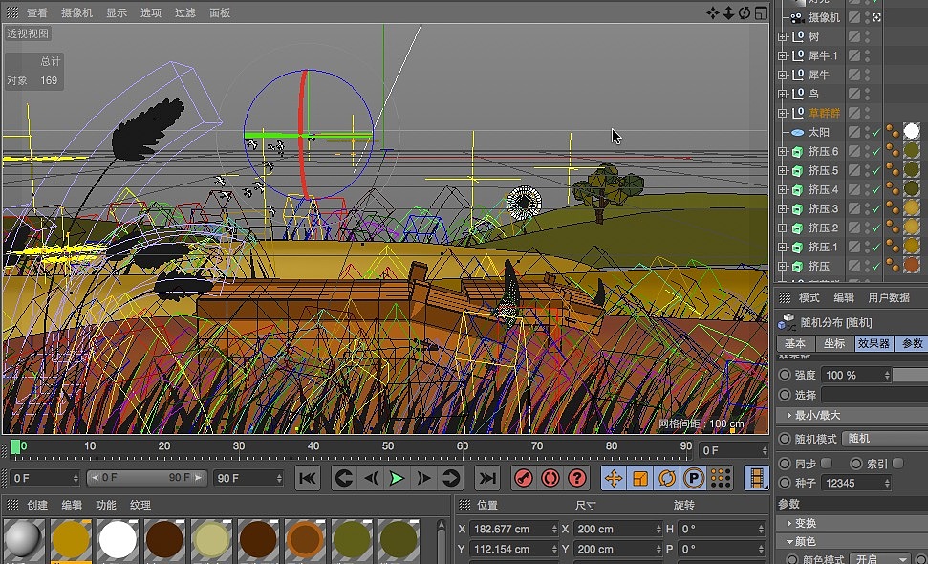
Task: Click the 随机模式 animation radio dot
Action: point(785,439)
